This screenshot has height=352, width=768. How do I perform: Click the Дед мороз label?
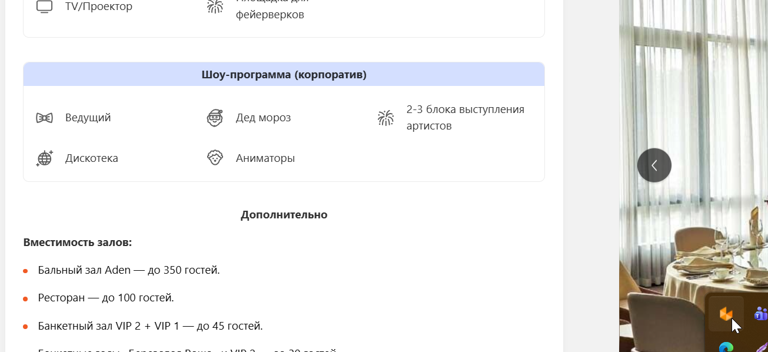pyautogui.click(x=263, y=118)
